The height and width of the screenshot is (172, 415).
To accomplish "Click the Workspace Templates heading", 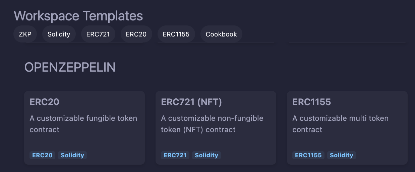I will point(78,16).
